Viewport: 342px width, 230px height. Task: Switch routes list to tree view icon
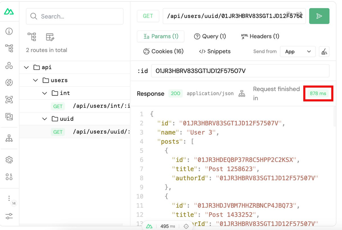point(32,37)
